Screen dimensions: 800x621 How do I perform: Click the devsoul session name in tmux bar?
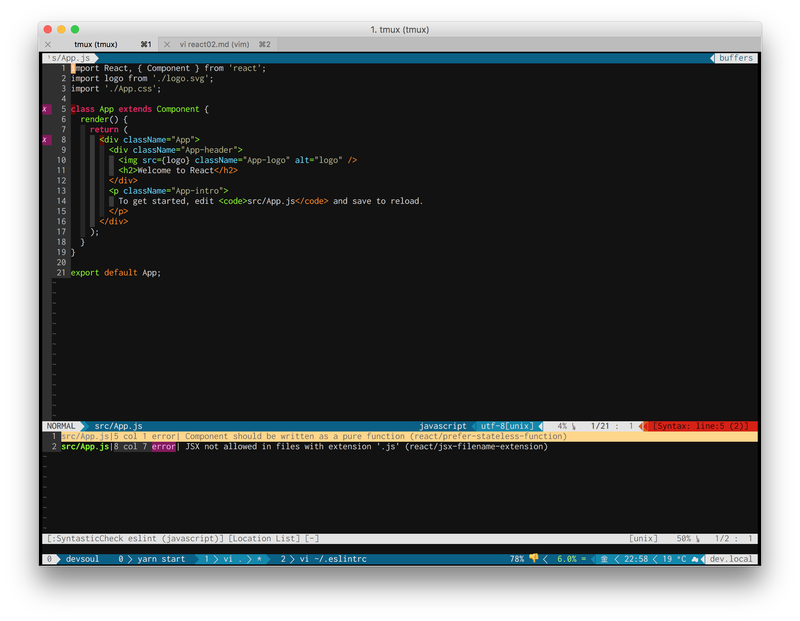82,559
